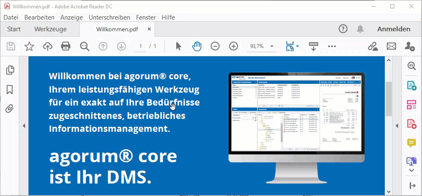Open the fit-width page display options

[292, 46]
